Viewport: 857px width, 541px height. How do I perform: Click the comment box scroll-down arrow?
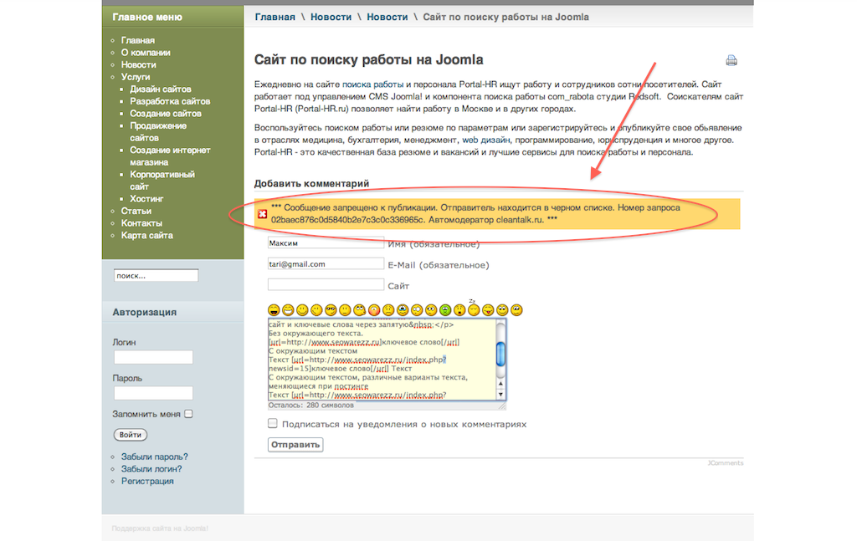[x=501, y=395]
